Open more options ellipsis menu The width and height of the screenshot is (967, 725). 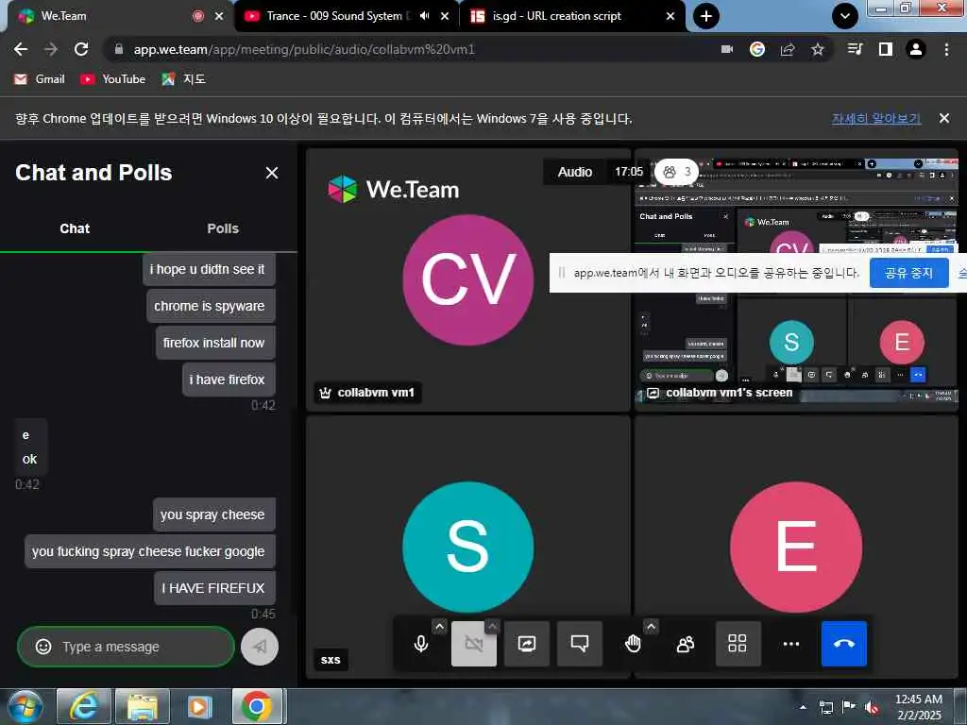point(790,644)
